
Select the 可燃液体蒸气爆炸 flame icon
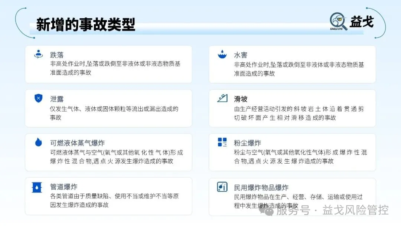click(39, 142)
